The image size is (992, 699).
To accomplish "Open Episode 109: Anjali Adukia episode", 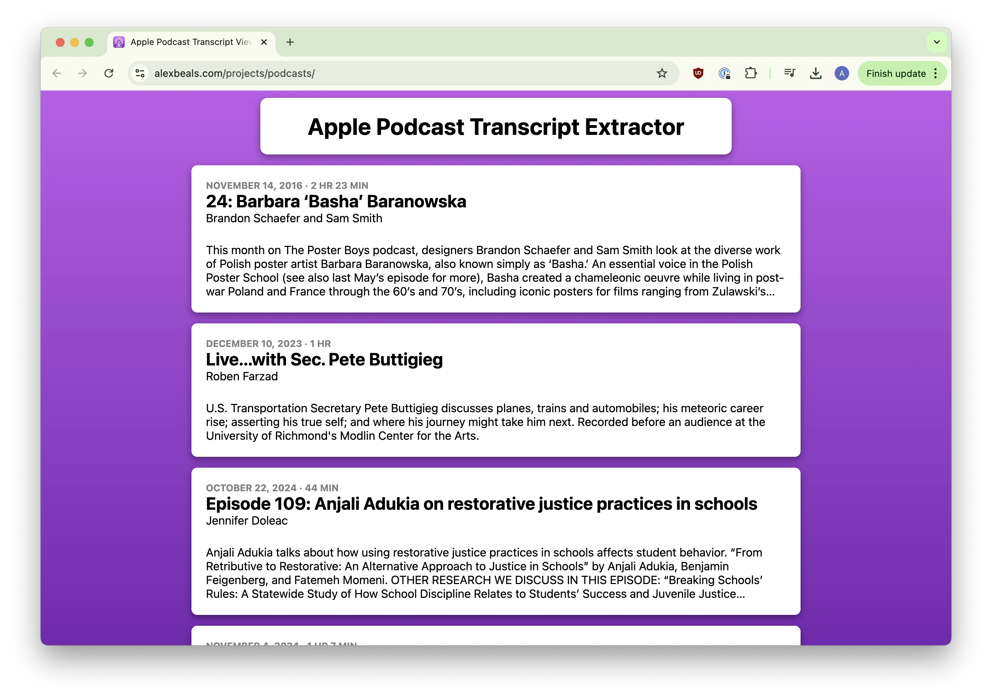I will click(x=481, y=504).
